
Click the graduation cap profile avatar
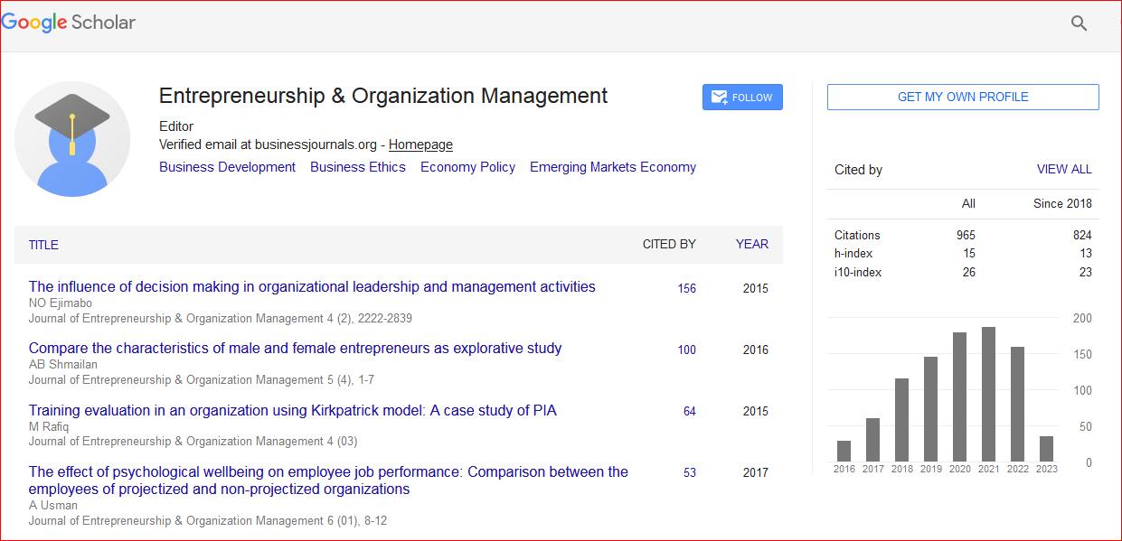[x=72, y=138]
